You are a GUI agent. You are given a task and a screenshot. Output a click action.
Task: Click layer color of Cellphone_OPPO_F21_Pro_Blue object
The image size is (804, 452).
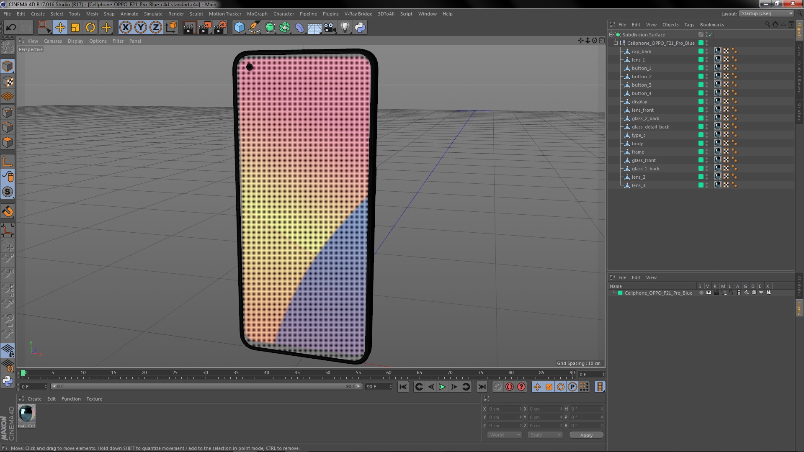click(x=701, y=43)
